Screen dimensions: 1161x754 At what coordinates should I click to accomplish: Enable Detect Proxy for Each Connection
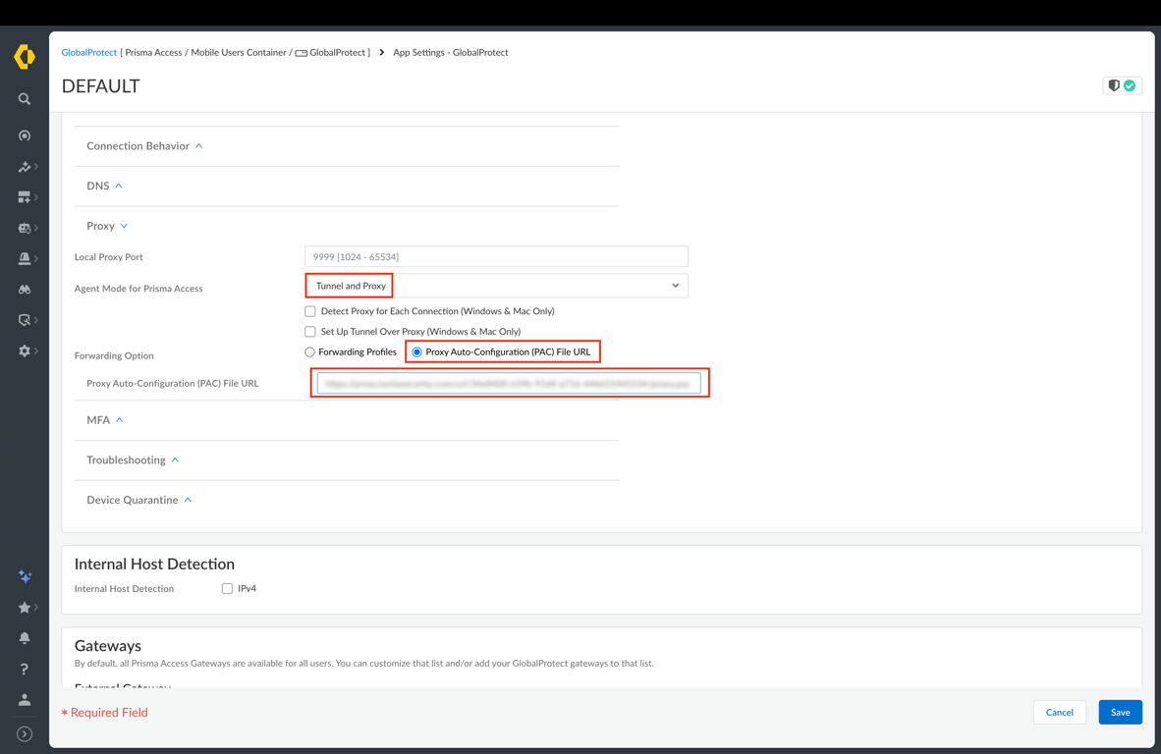tap(310, 311)
